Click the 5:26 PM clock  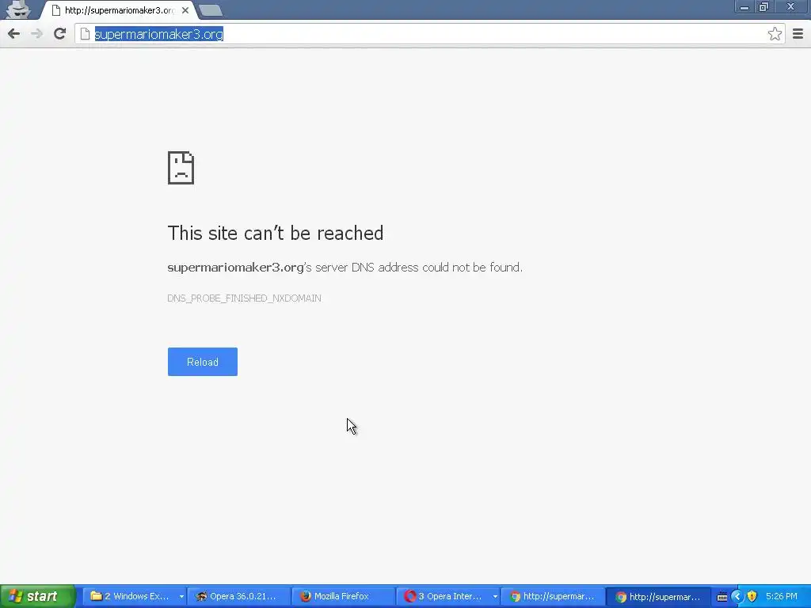point(782,596)
